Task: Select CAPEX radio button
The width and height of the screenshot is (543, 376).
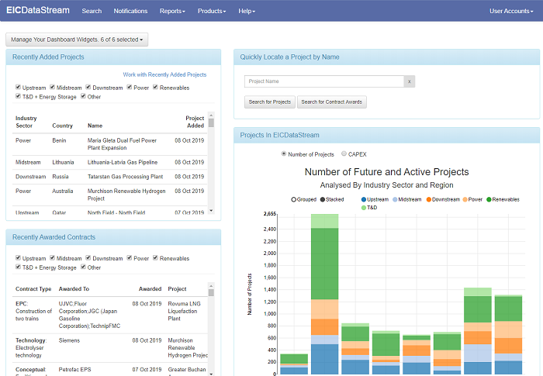Action: click(344, 154)
